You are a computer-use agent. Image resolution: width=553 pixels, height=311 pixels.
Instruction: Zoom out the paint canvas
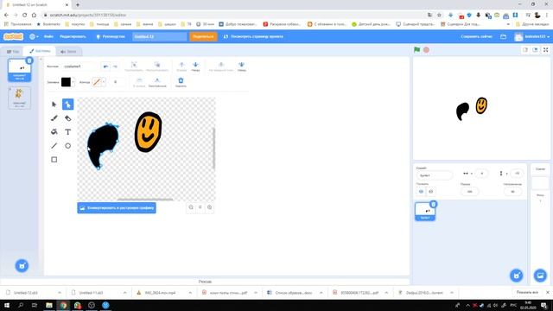pyautogui.click(x=191, y=207)
